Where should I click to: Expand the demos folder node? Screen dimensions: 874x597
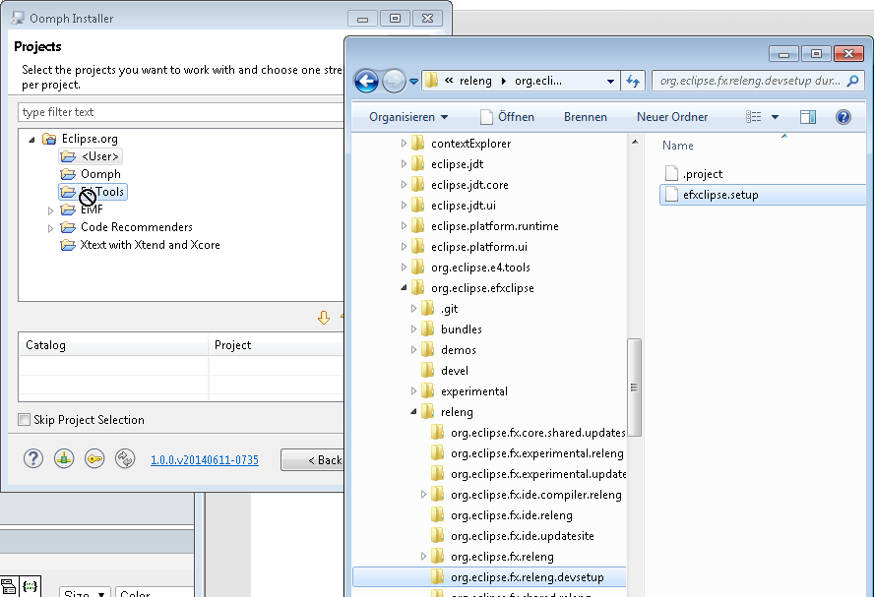[413, 350]
